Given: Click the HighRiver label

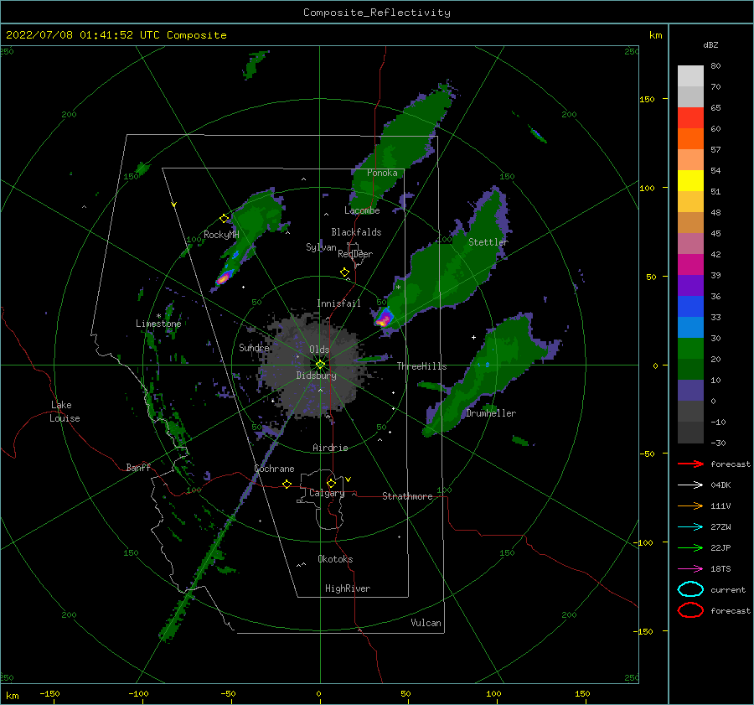Looking at the screenshot, I should (x=347, y=588).
